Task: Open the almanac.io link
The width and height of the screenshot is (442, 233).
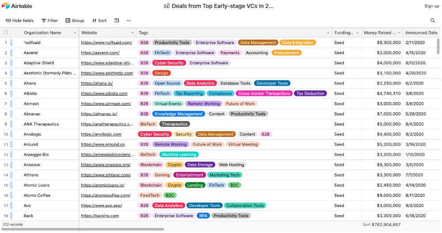Action: point(99,114)
